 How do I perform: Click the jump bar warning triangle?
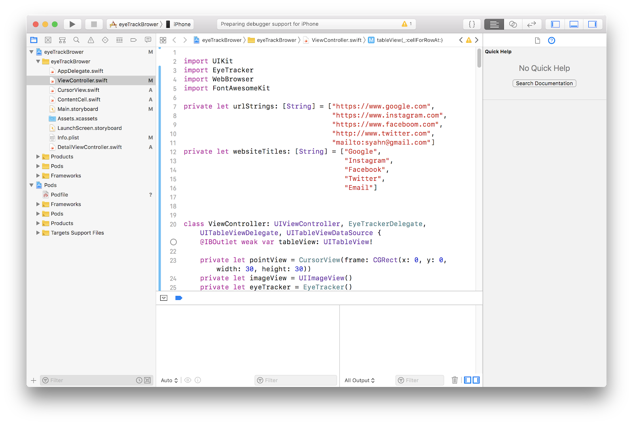[x=469, y=40]
